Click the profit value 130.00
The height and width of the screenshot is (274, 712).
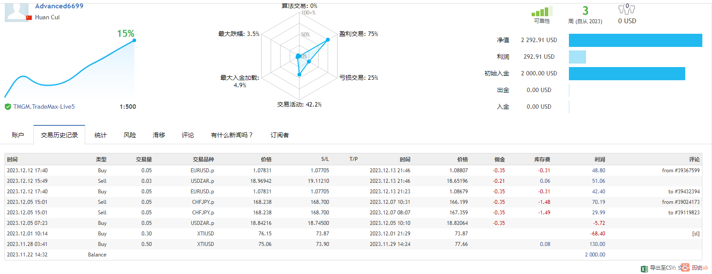[x=597, y=244]
